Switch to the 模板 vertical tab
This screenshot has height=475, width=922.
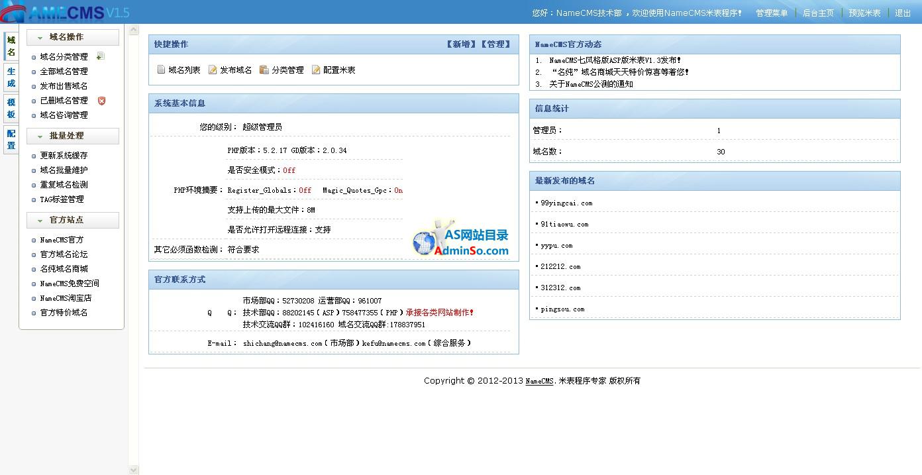click(11, 109)
